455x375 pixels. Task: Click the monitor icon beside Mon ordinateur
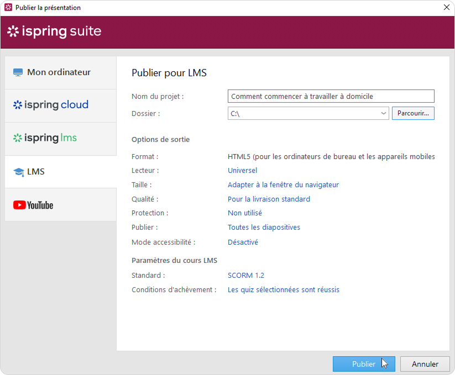click(x=18, y=72)
